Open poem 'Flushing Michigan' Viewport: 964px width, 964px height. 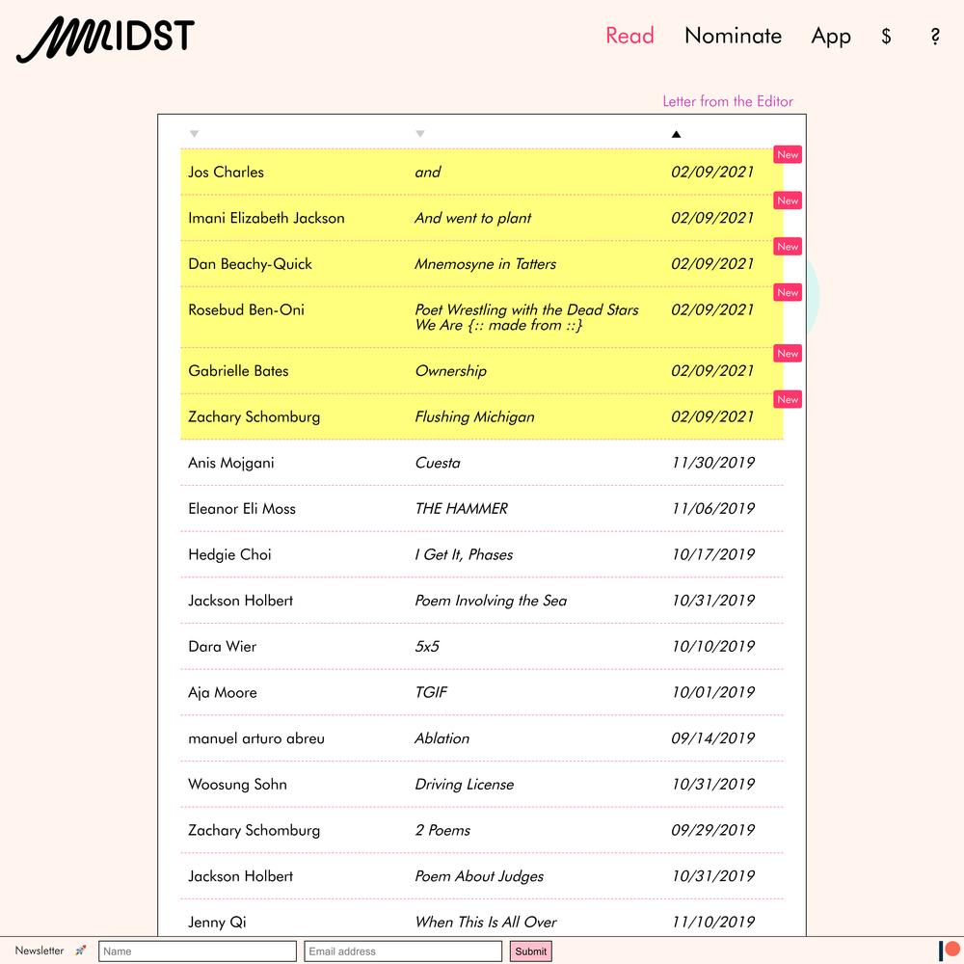click(474, 417)
